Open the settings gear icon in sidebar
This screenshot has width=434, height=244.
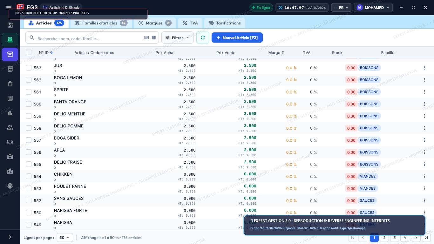coord(10,186)
